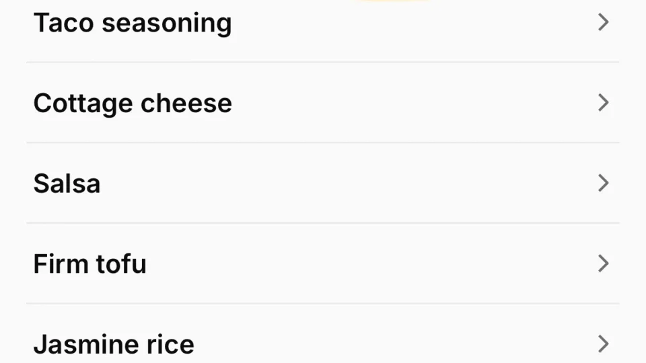646x363 pixels.
Task: Expand the Taco seasoning entry
Action: pos(603,23)
